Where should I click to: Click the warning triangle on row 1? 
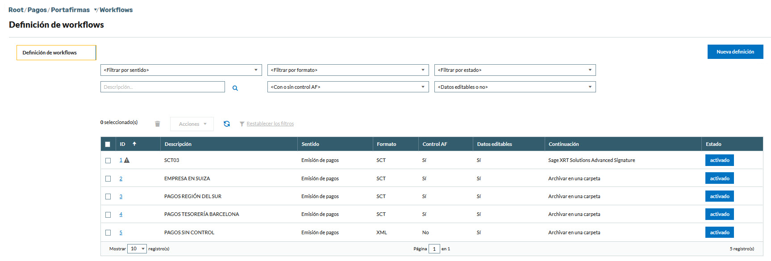click(127, 160)
